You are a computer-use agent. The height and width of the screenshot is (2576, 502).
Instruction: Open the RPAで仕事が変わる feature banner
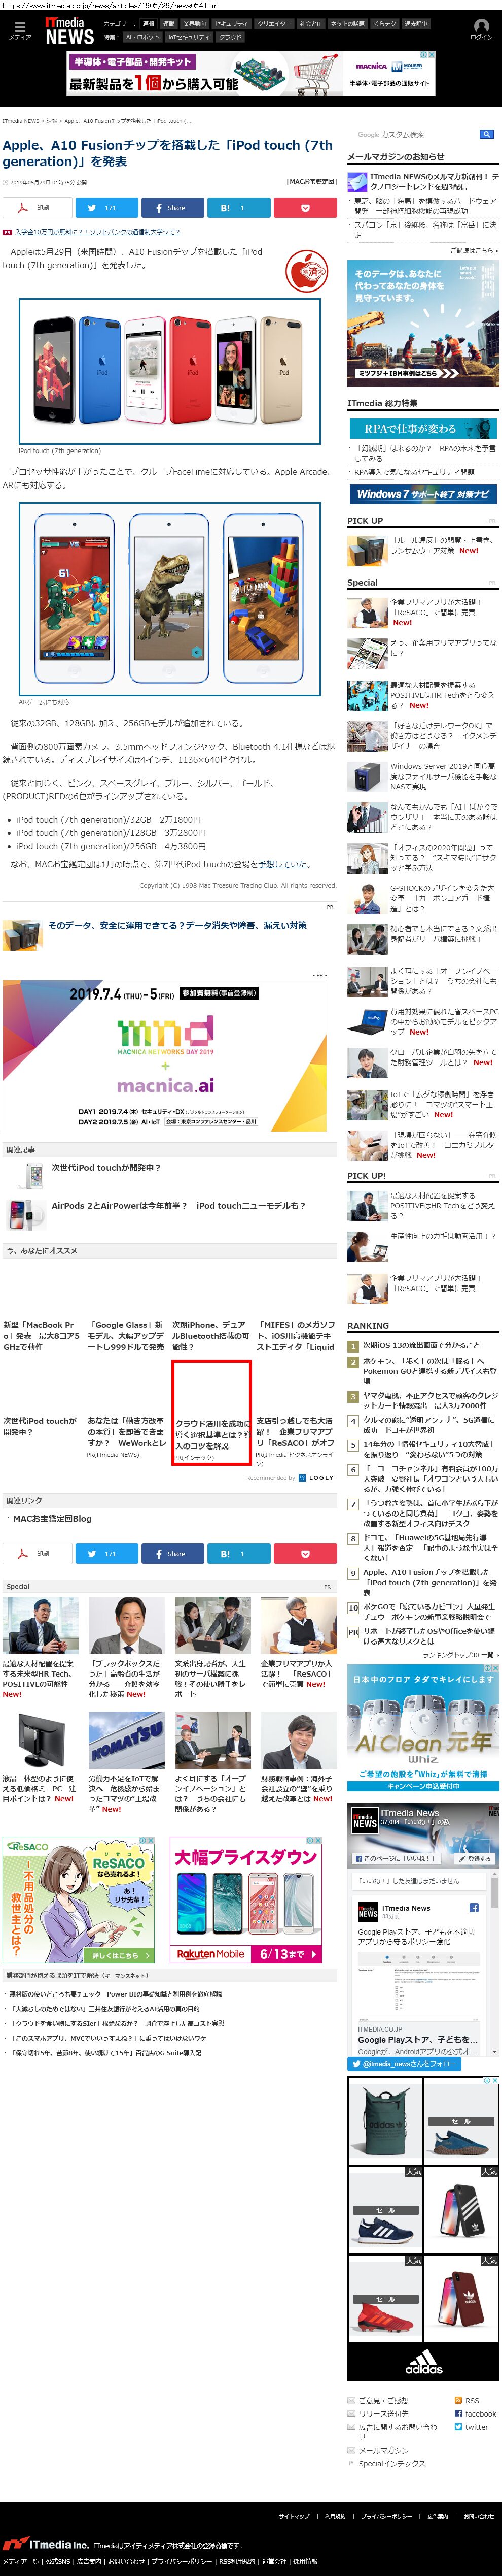(422, 428)
